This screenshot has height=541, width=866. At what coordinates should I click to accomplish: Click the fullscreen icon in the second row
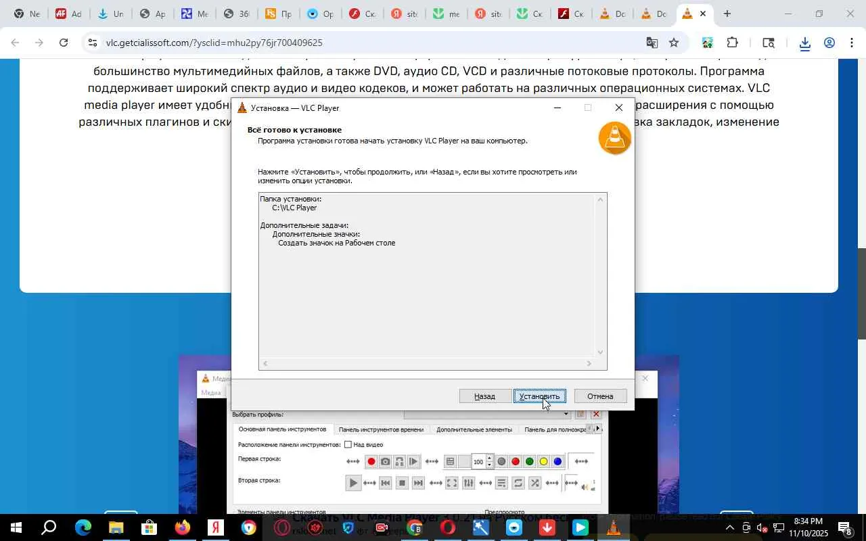(451, 483)
